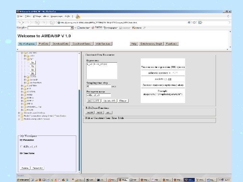This screenshot has width=243, height=182.
Task: Click the Conditional Search button
Action: [82, 43]
